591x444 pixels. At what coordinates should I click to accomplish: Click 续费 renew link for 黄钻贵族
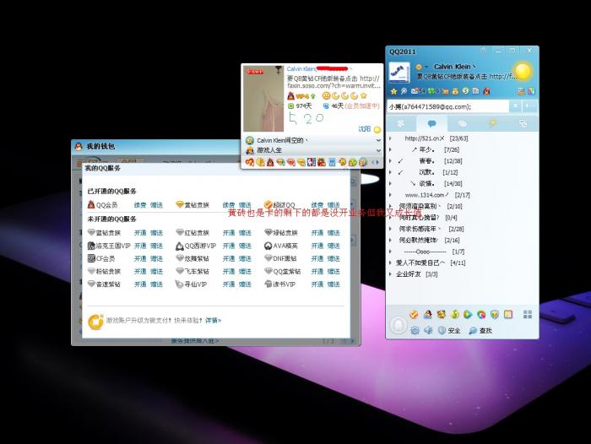(229, 205)
